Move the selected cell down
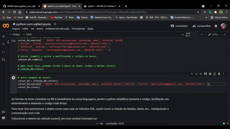Image resolution: width=230 pixels, height=129 pixels. 196,74
